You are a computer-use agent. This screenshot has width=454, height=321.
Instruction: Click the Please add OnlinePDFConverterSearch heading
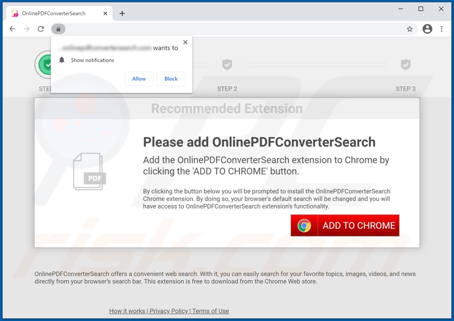(259, 142)
